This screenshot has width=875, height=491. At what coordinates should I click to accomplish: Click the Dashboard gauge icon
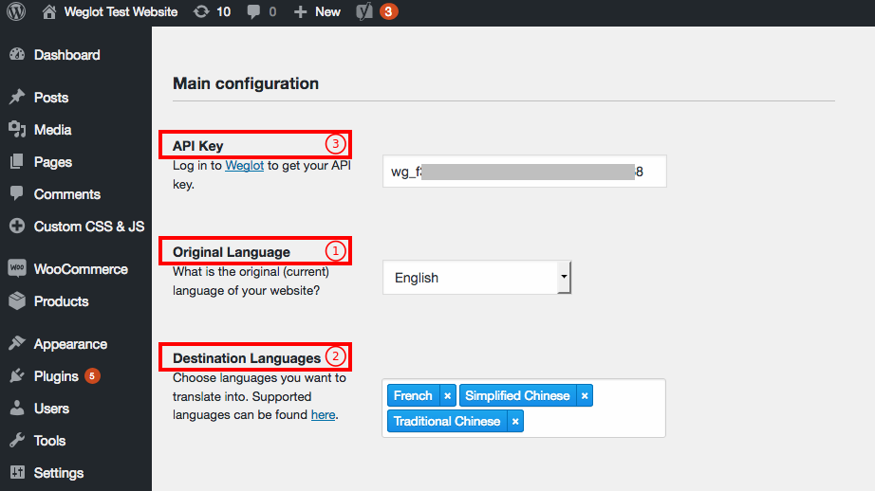[16, 55]
